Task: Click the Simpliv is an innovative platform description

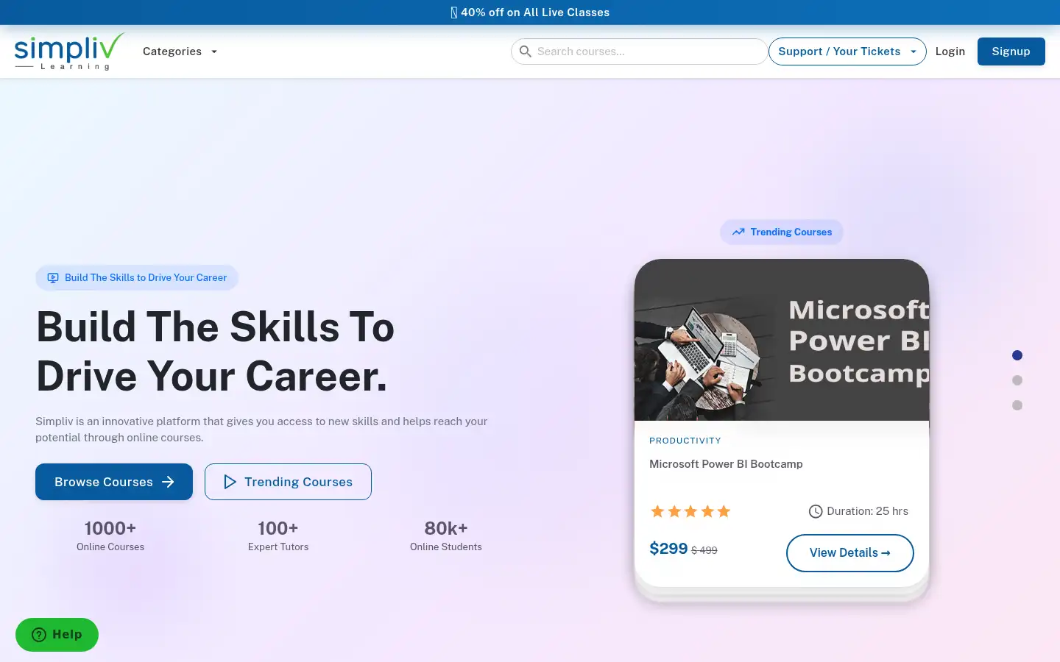Action: point(261,430)
